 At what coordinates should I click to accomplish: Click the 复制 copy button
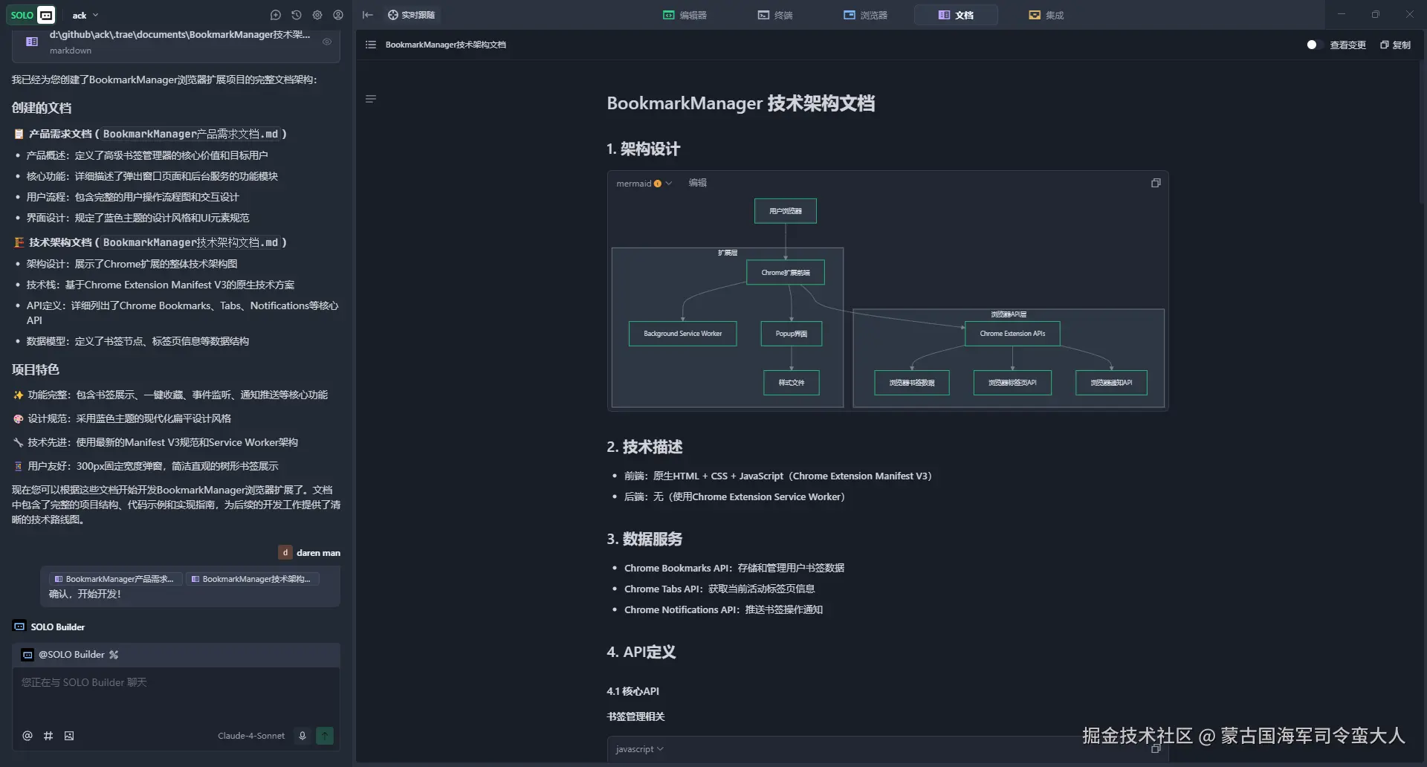click(x=1395, y=45)
